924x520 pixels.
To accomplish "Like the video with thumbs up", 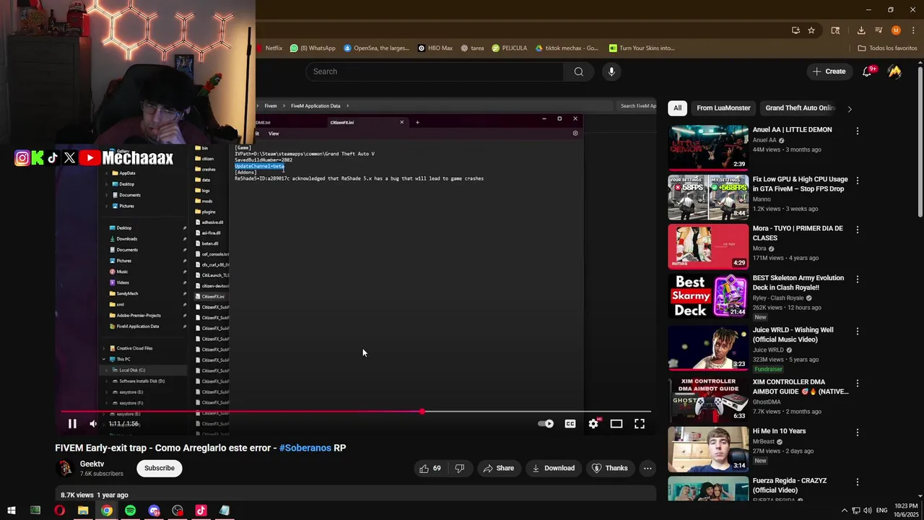I will coord(430,468).
